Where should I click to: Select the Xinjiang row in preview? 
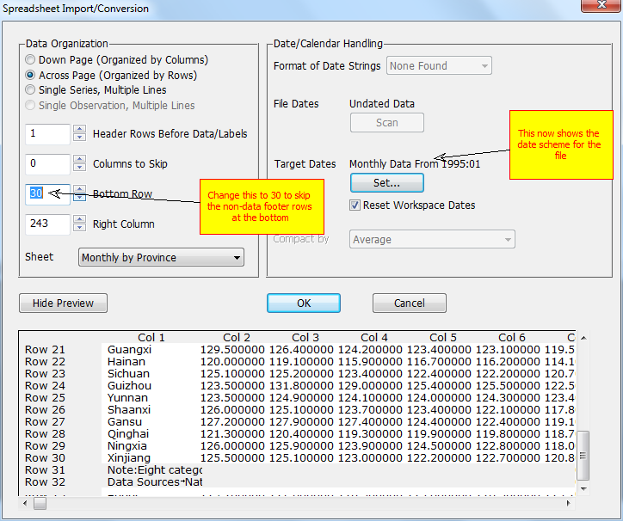(127, 458)
